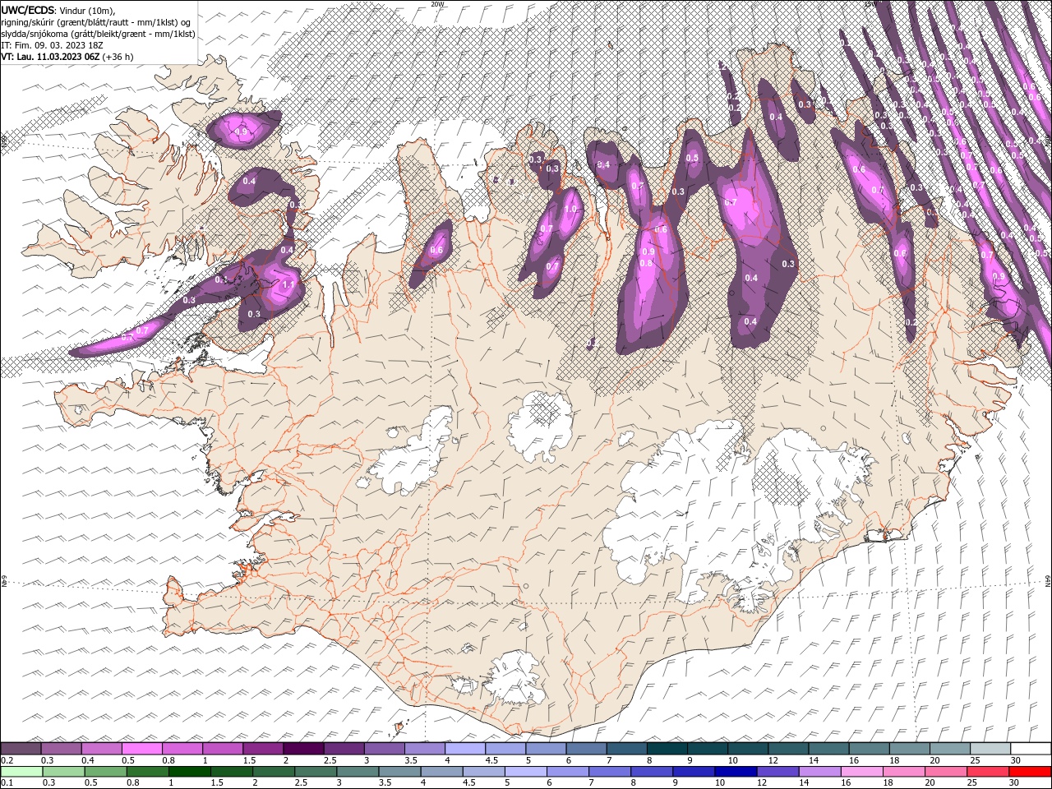Pick the darkest green 1 swatch, lower row
Viewport: 1052px width, 789px height.
[190, 772]
